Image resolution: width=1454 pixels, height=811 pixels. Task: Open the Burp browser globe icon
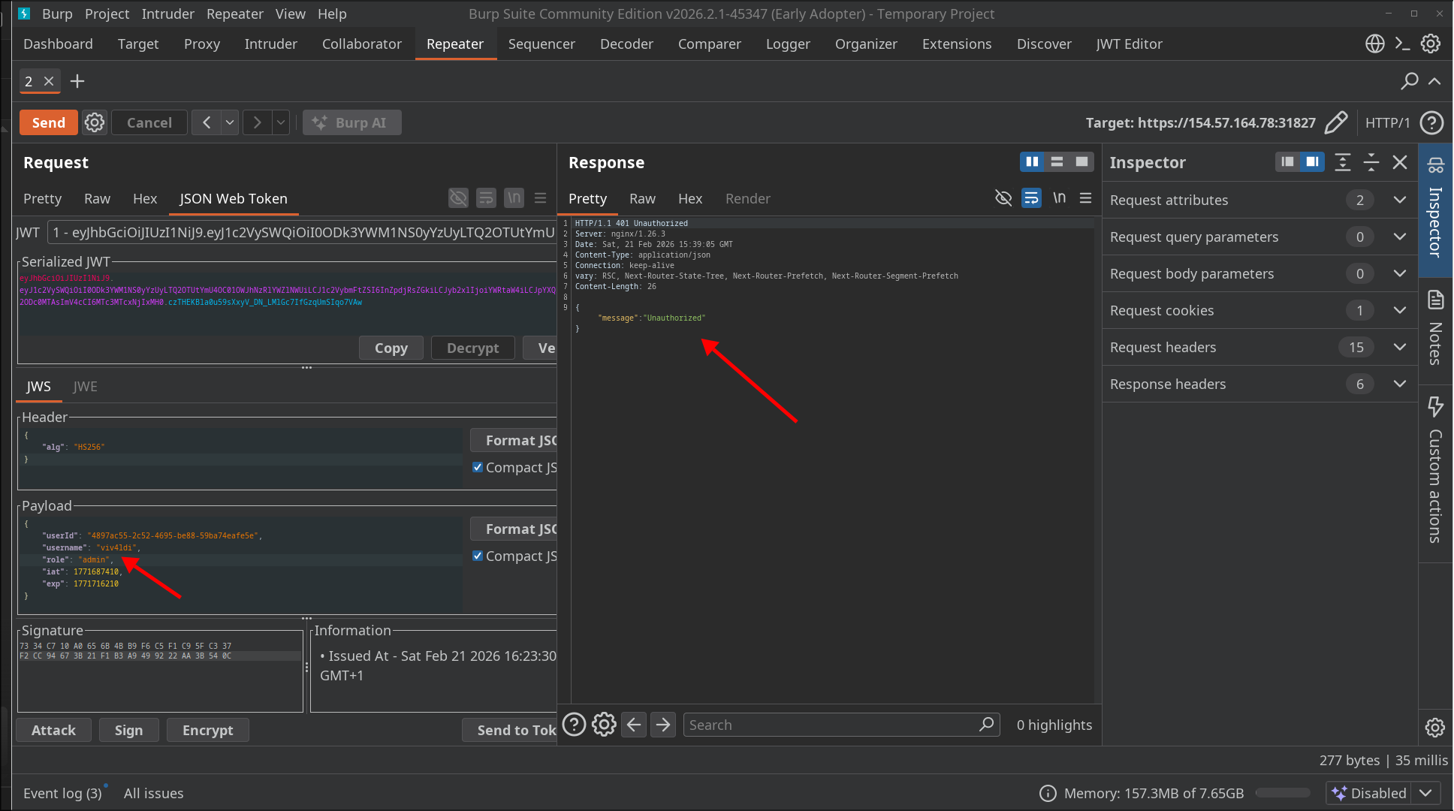1375,44
